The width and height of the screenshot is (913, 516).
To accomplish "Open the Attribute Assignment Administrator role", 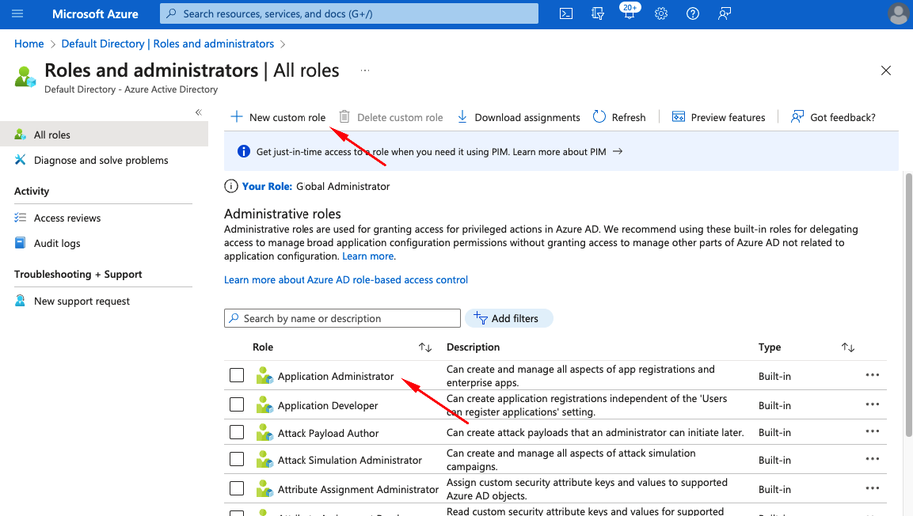I will click(x=358, y=489).
